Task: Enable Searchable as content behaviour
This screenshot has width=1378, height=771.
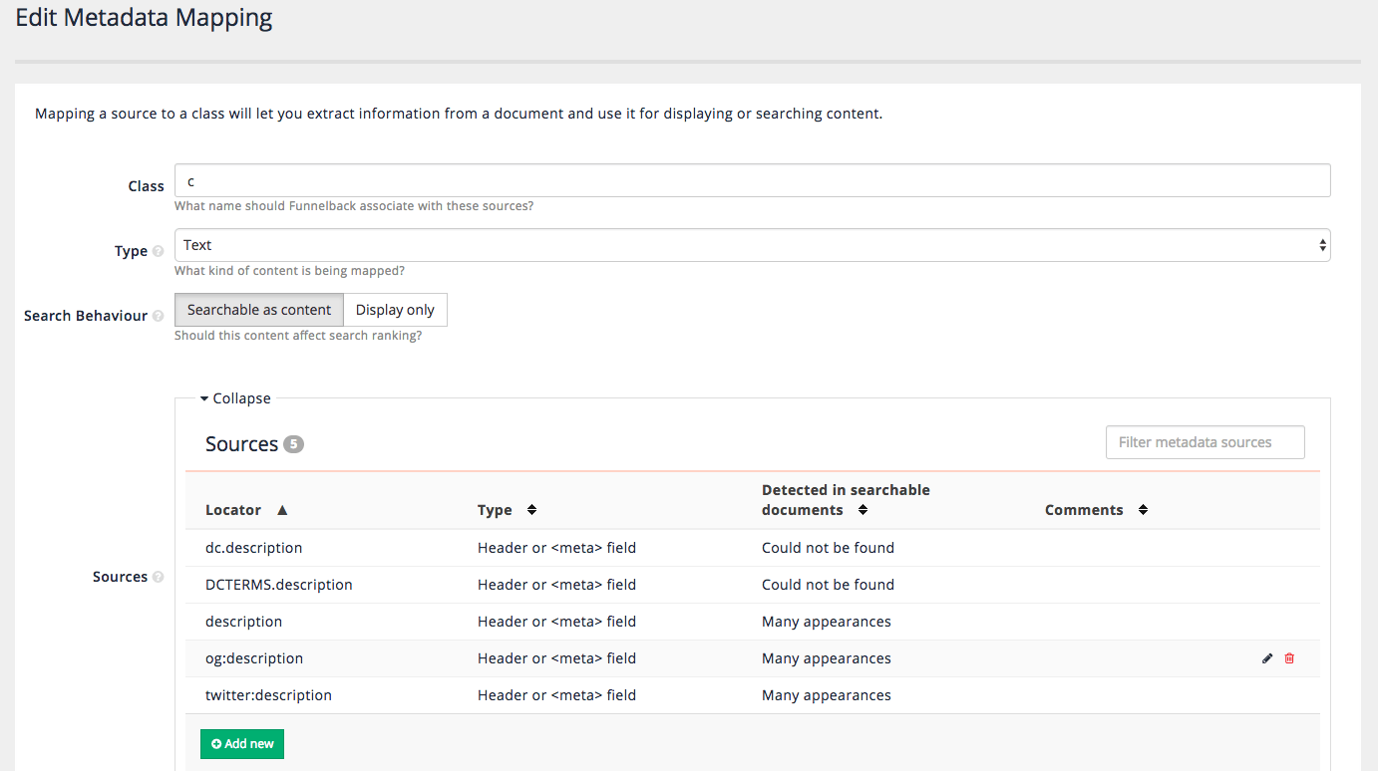Action: [x=258, y=310]
